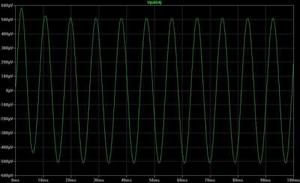Click the 60ms time axis label
This screenshot has height=183, width=300.
182,180
